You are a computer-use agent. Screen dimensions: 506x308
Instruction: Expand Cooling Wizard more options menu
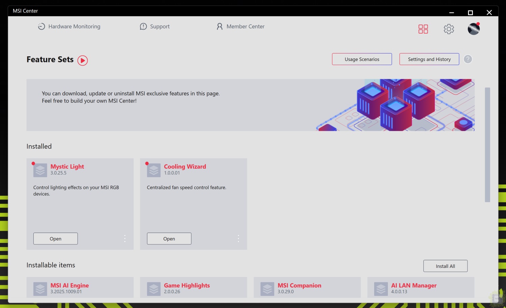(238, 239)
